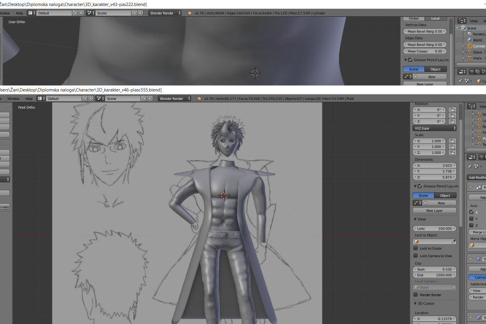The height and width of the screenshot is (324, 486).
Task: Click the scene browser icon in the top window header
Action: 90,13
